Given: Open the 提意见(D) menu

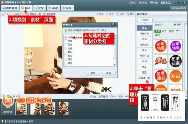Looking at the screenshot, I should pyautogui.click(x=166, y=3).
